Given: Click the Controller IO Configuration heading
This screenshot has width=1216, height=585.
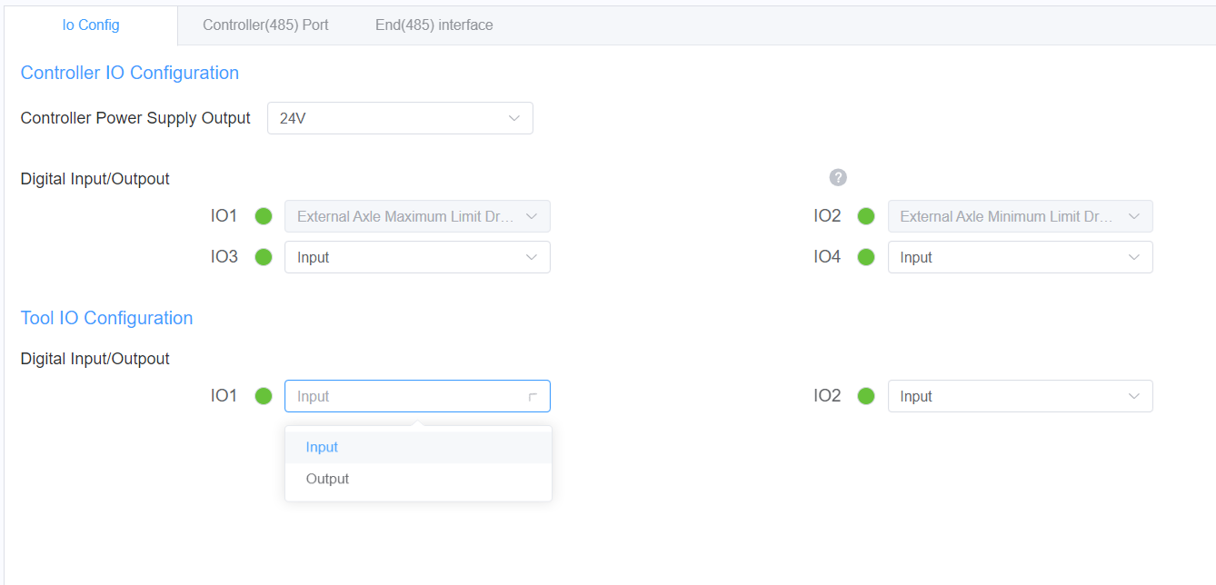Looking at the screenshot, I should (129, 73).
